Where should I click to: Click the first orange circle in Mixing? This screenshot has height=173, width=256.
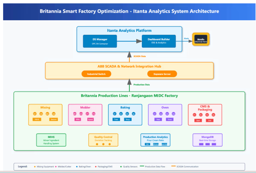coord(35,114)
